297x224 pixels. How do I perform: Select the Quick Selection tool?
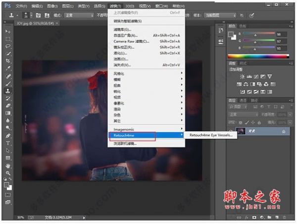(8, 54)
